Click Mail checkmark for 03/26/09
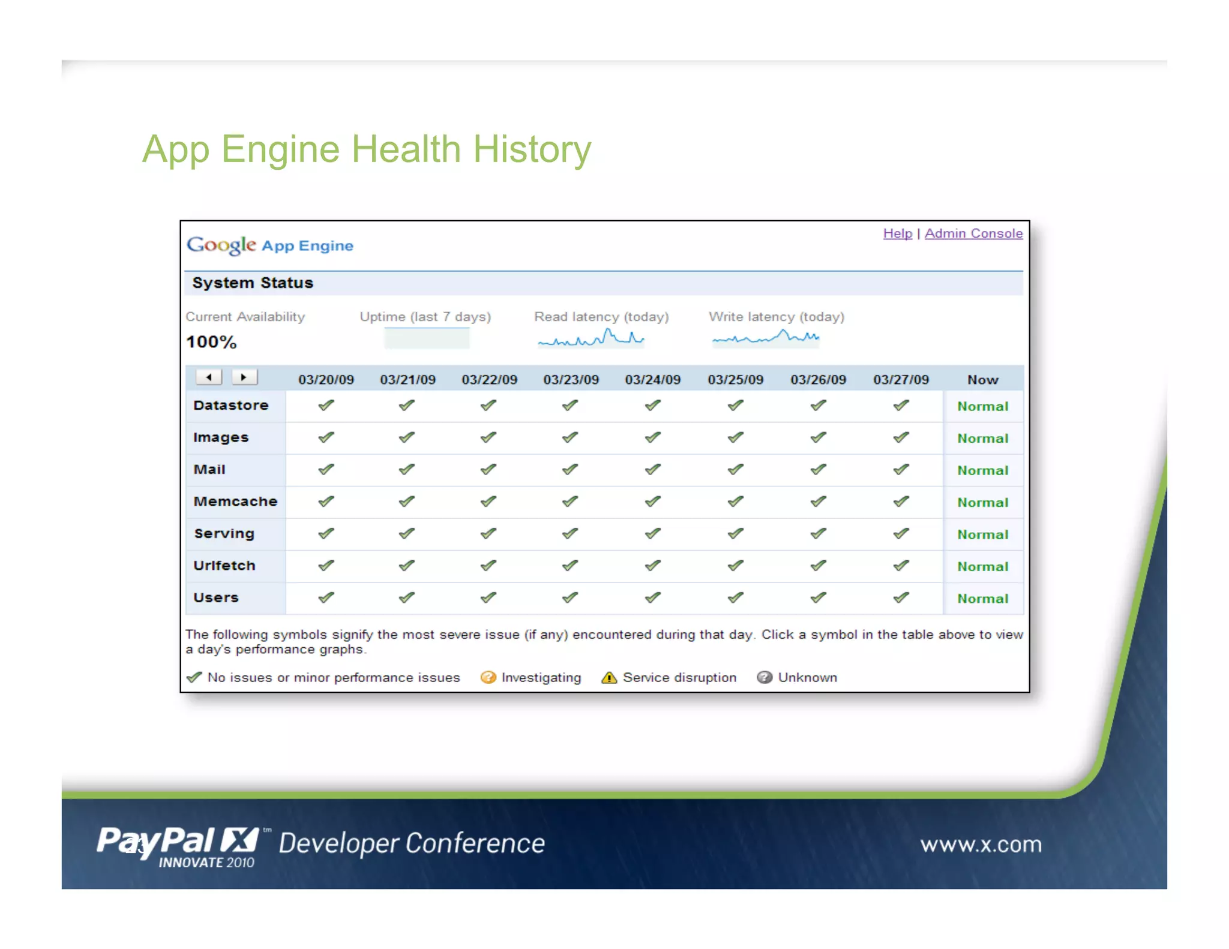 coord(819,469)
